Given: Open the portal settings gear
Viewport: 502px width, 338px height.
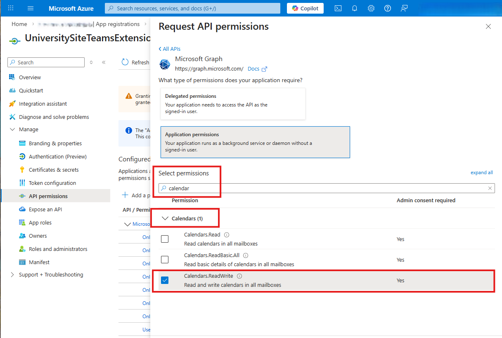Looking at the screenshot, I should [x=371, y=8].
